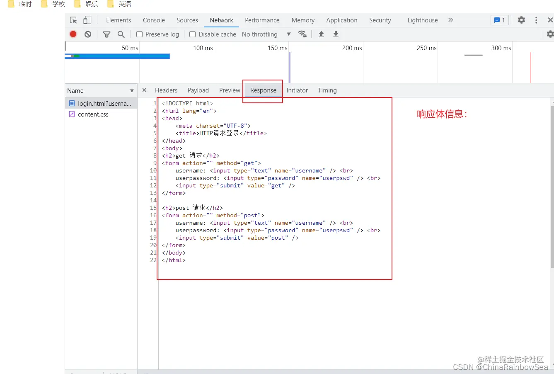
Task: Toggle the device toolbar icon
Action: click(87, 20)
